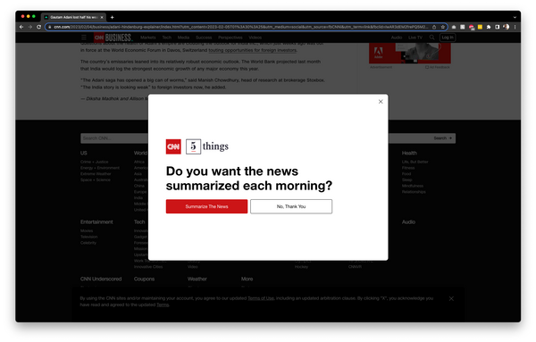Click the red badged extension icon
The width and height of the screenshot is (536, 342).
tap(472, 27)
